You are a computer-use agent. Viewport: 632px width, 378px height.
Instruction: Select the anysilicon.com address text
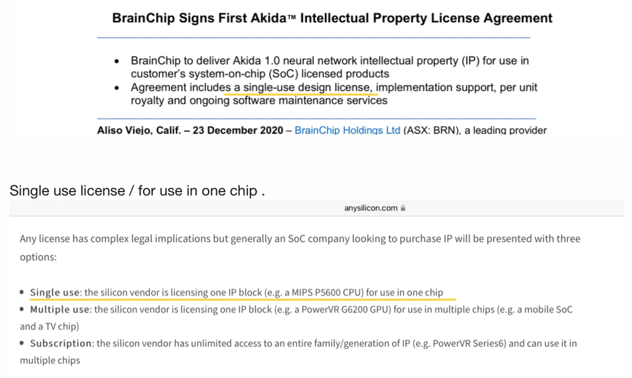(x=371, y=208)
